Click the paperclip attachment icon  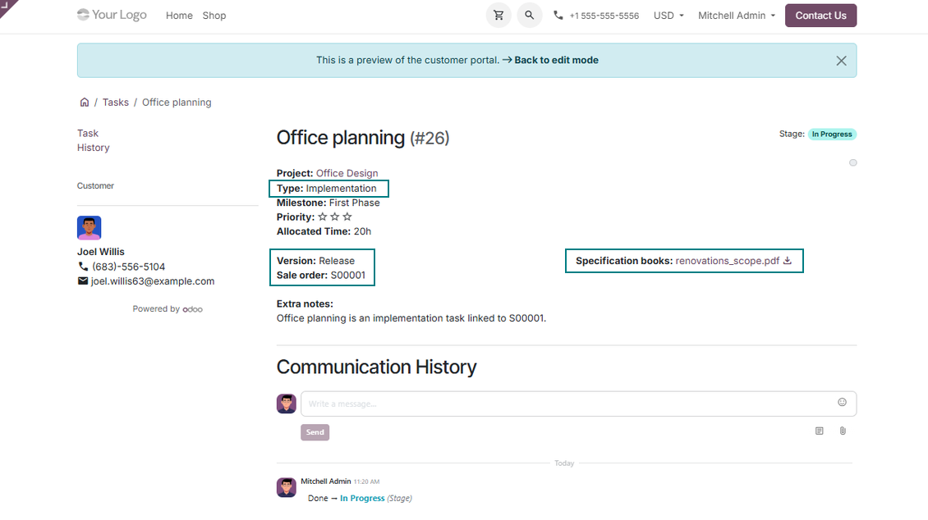[x=843, y=431]
